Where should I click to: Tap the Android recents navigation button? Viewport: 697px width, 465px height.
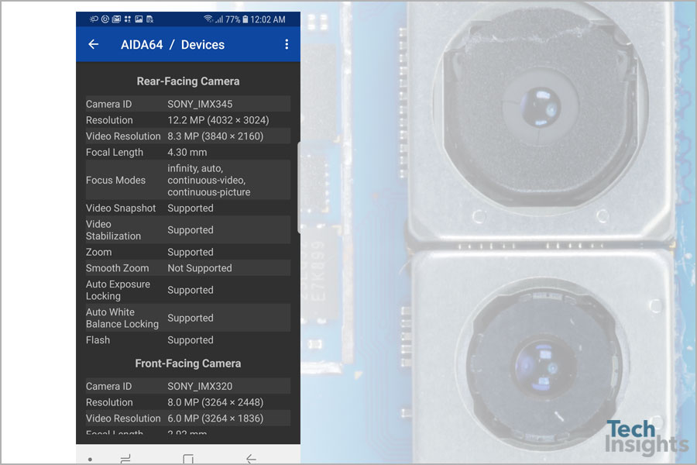click(x=125, y=458)
